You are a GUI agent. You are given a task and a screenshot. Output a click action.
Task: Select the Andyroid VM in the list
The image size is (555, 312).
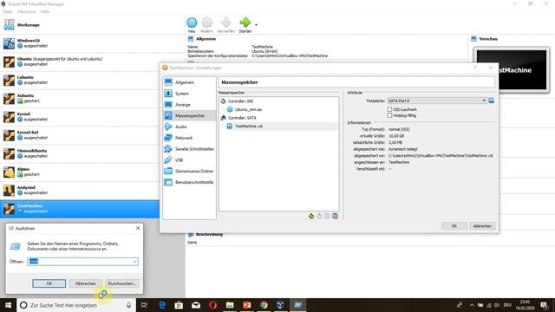coord(80,191)
